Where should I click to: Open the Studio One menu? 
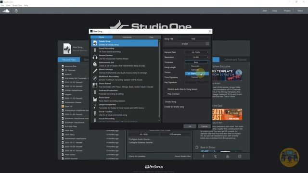(x=17, y=5)
